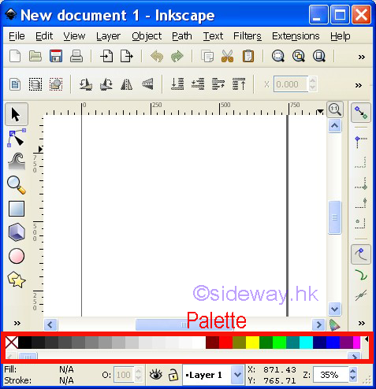Lower selection to bottom
The image size is (376, 389).
[x=177, y=84]
